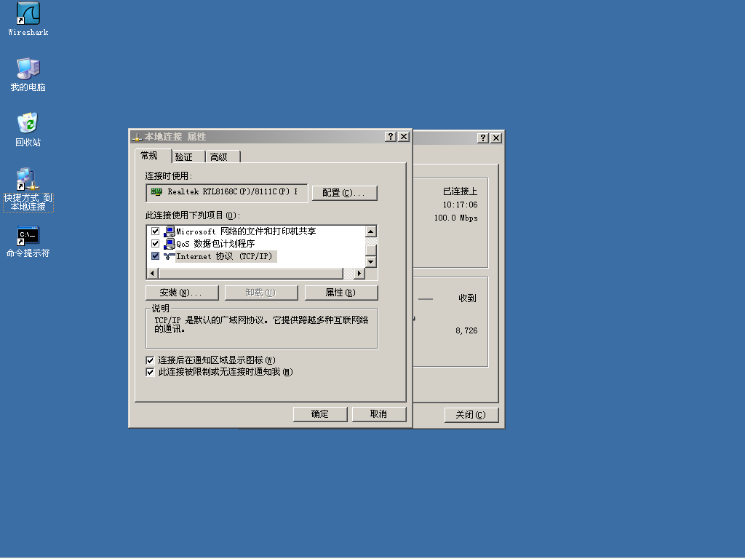Viewport: 745px width, 559px height.
Task: Click the list's scroll left arrow
Action: coord(153,274)
